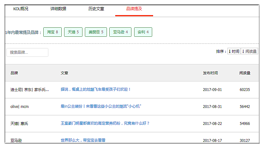Click the 亚马逊 4 brand tag

coord(120,32)
